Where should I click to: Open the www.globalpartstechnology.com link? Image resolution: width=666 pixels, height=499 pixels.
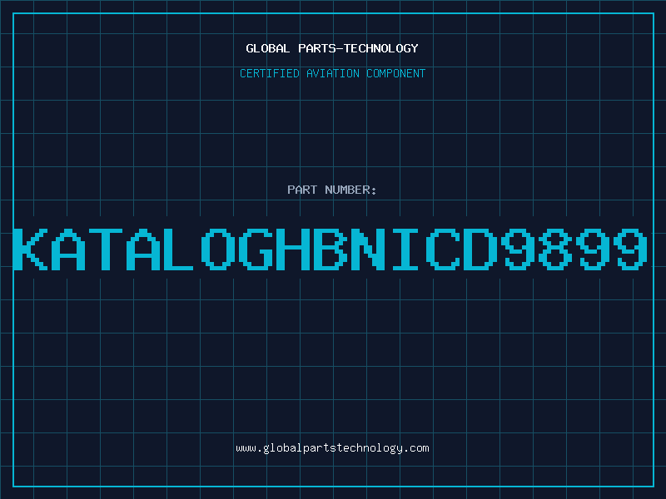click(x=332, y=448)
